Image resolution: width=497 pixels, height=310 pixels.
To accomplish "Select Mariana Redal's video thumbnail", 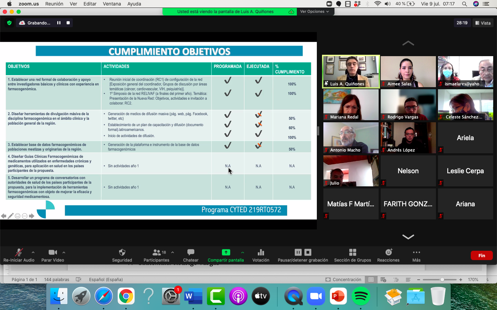I will [351, 105].
